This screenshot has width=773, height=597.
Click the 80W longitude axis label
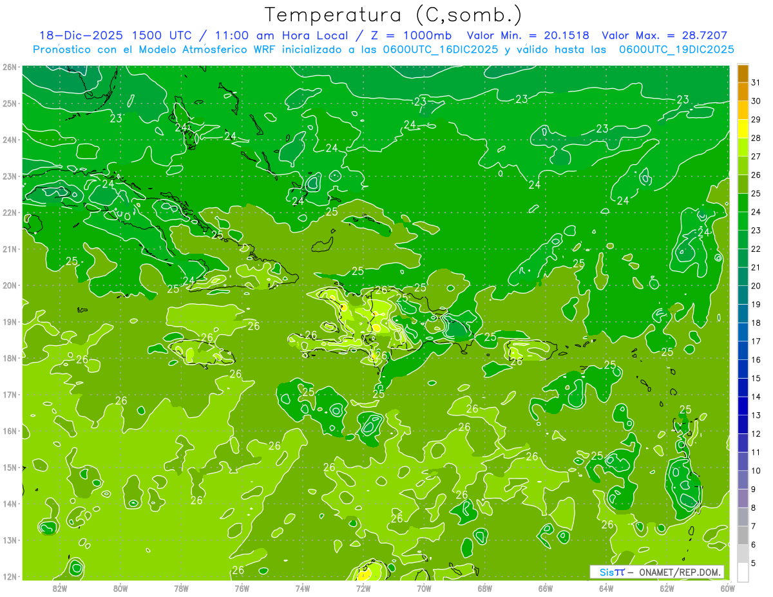click(x=120, y=588)
